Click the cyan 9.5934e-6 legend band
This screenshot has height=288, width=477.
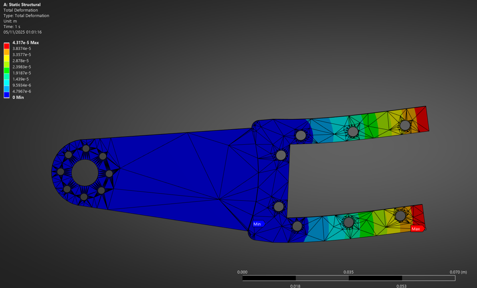(6, 82)
